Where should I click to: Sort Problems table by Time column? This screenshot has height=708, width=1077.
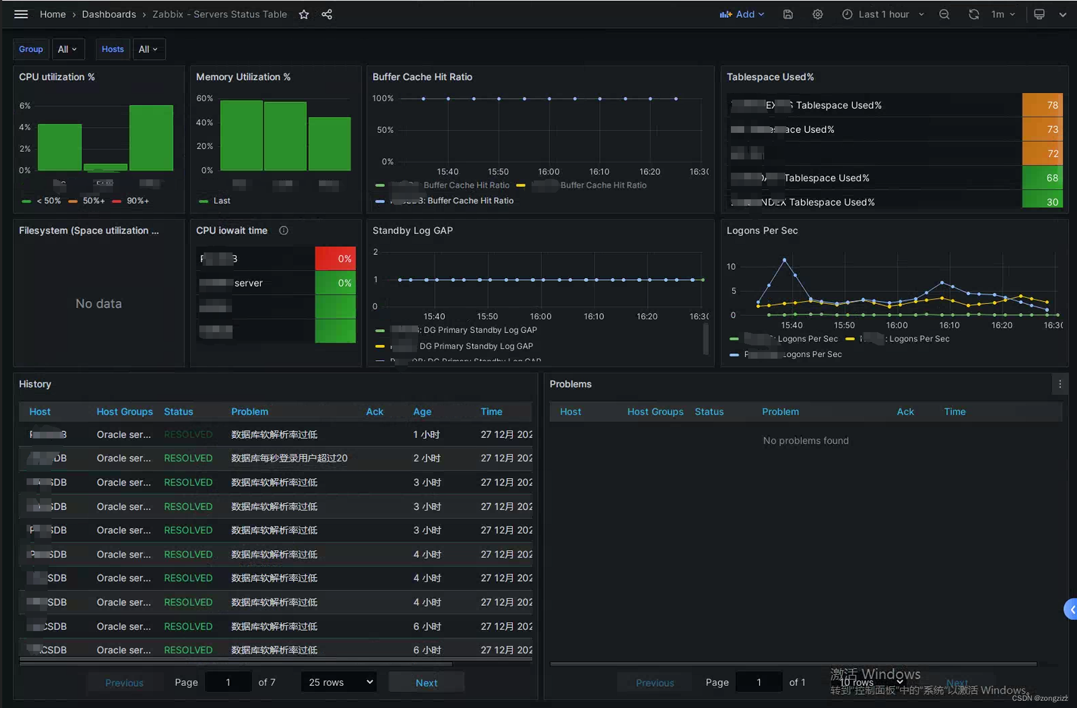tap(955, 412)
